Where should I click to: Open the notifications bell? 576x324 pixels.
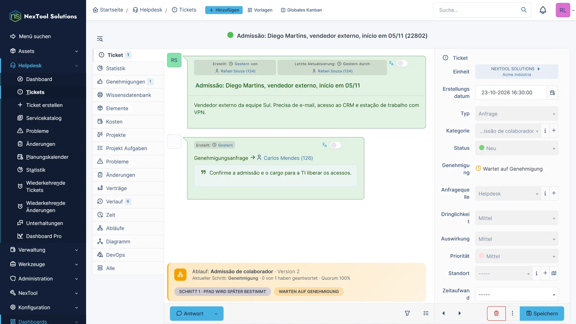pos(543,10)
